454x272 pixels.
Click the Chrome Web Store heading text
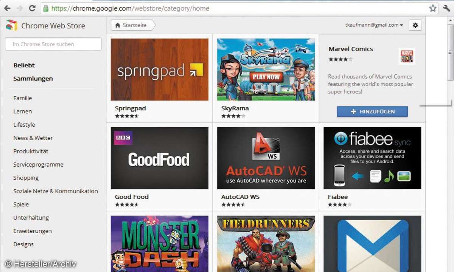pyautogui.click(x=53, y=26)
